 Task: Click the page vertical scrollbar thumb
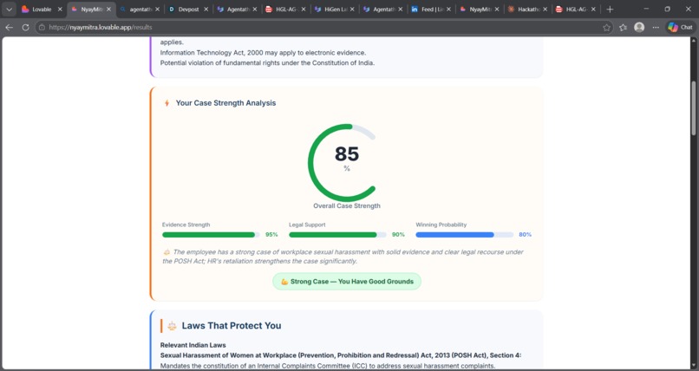[694, 107]
